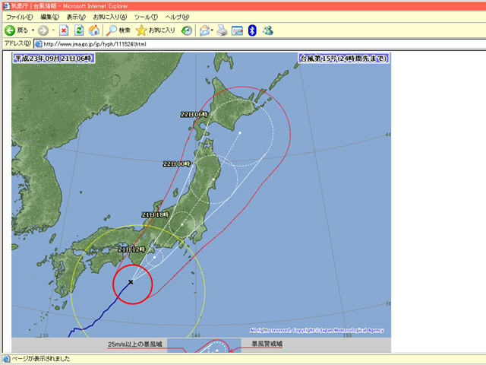Click the Bluetooth toolbar icon
The height and width of the screenshot is (365, 486).
click(x=253, y=30)
